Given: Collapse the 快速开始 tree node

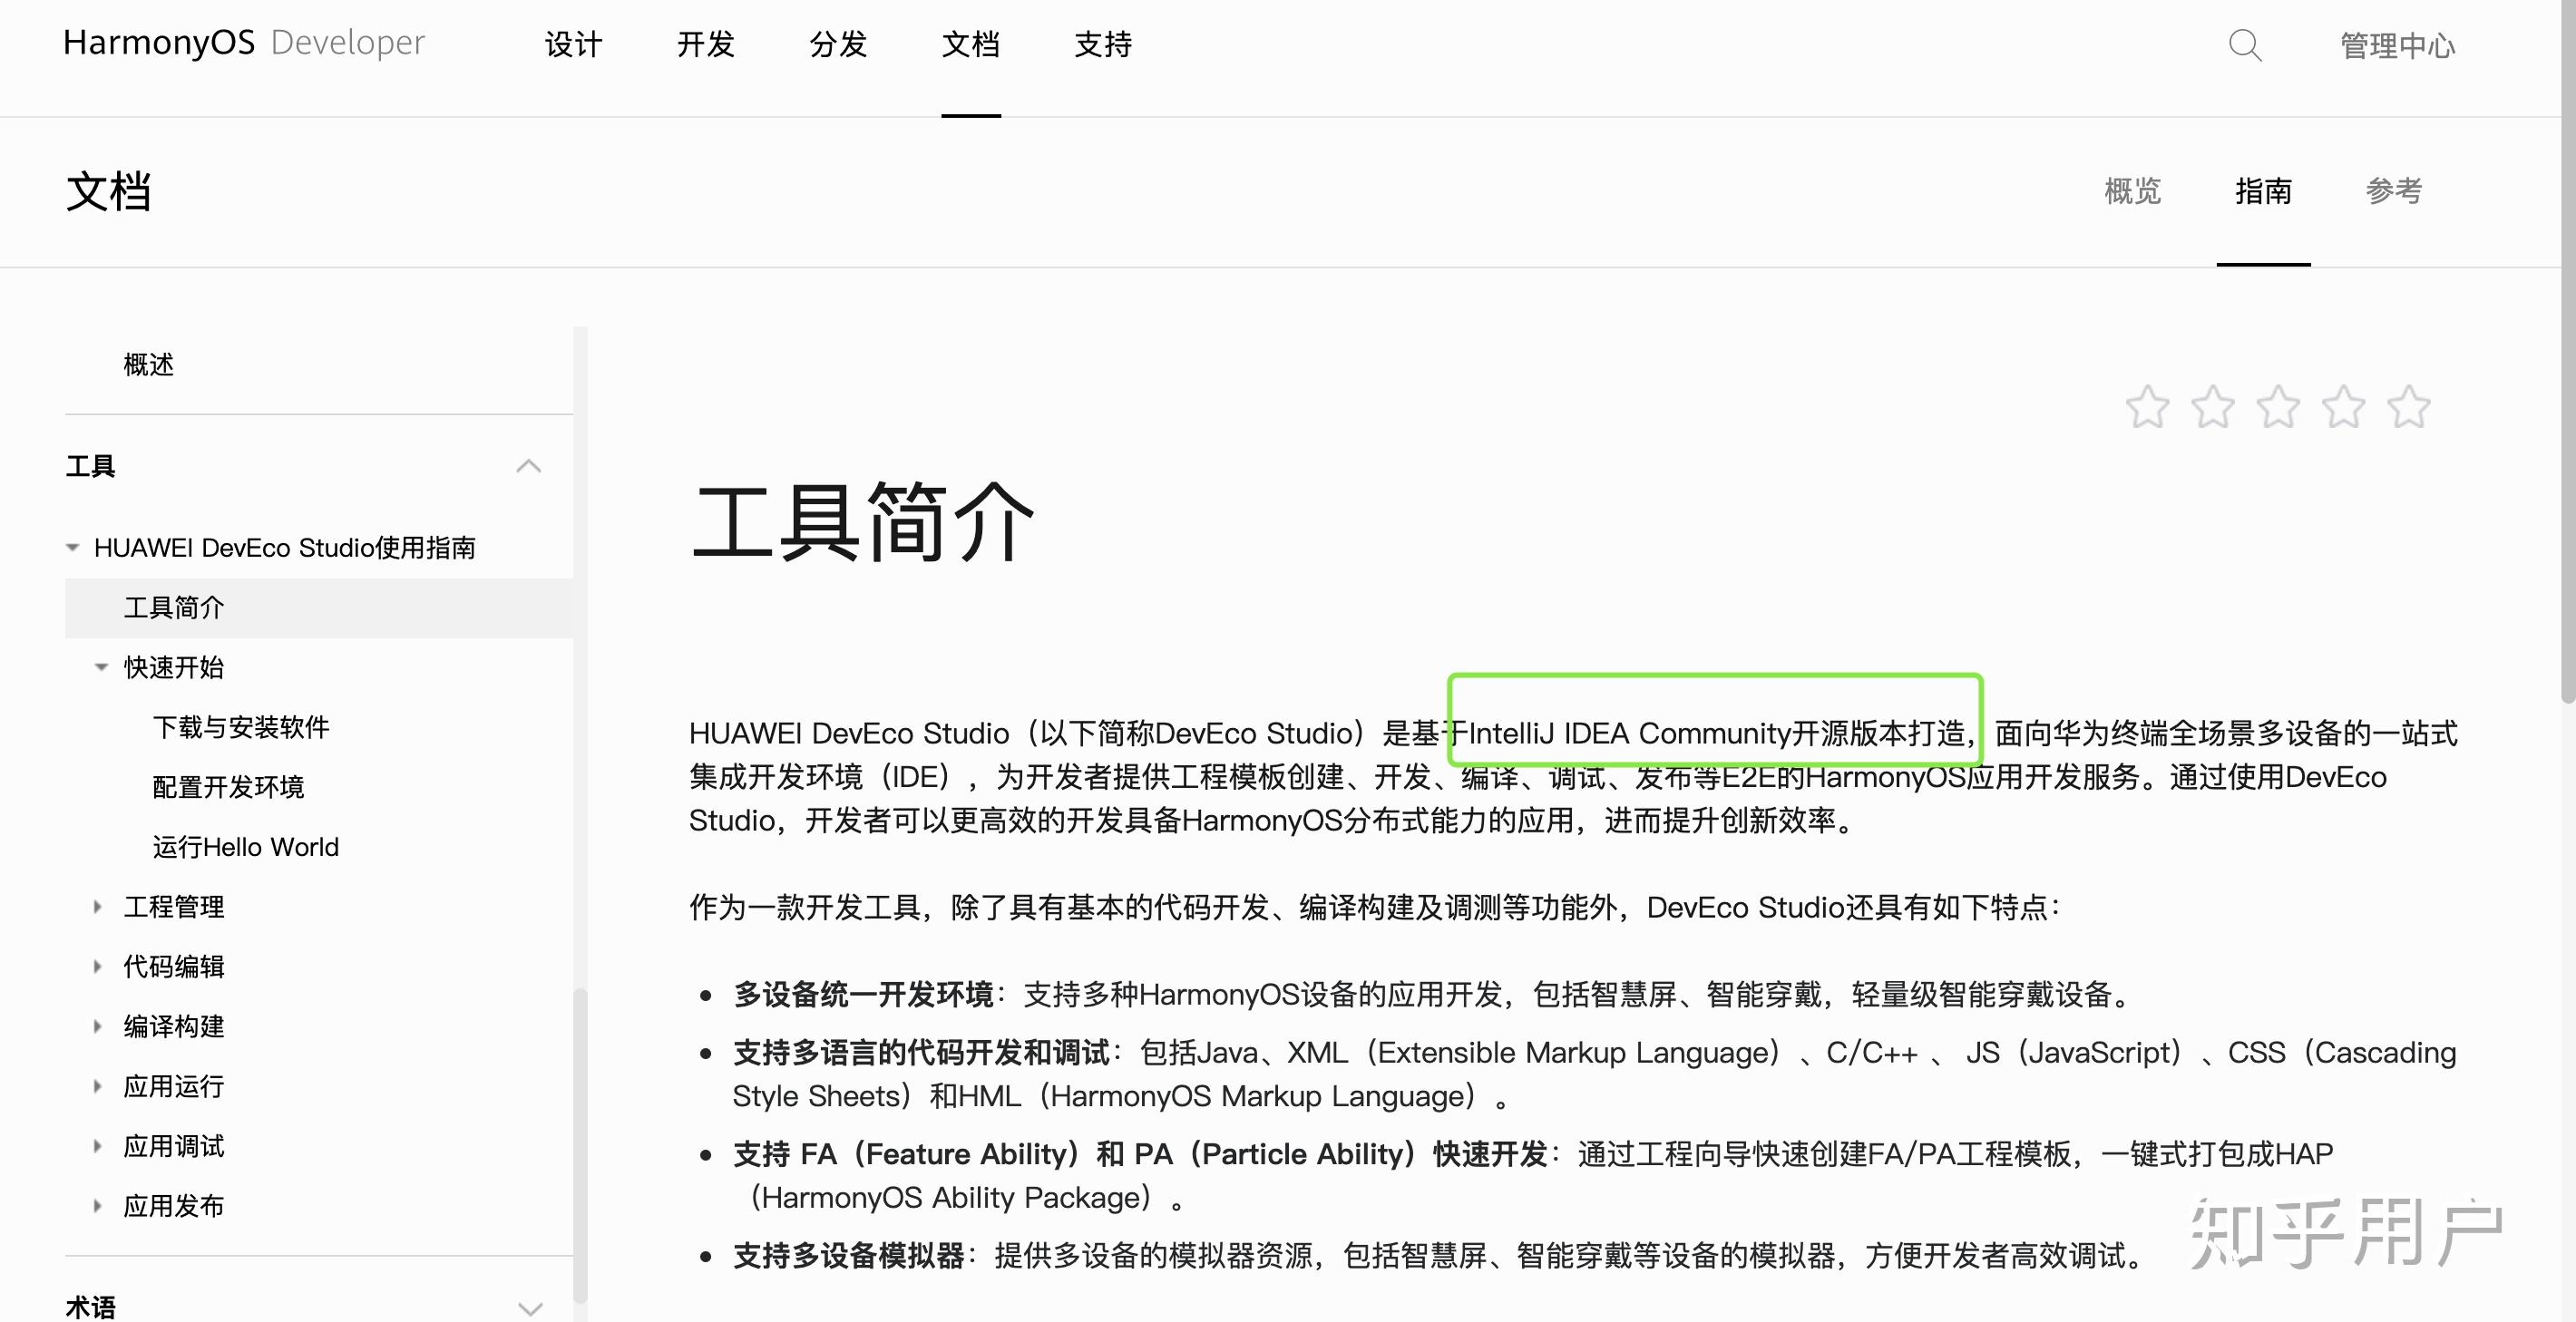Looking at the screenshot, I should coord(101,667).
